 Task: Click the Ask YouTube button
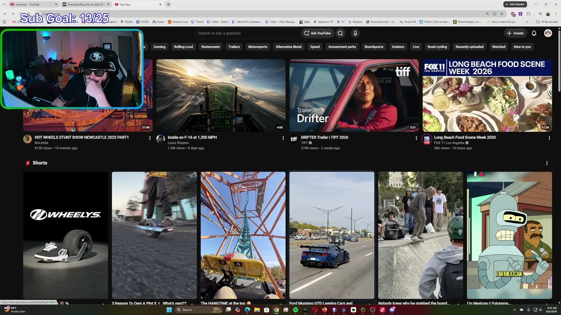coord(318,33)
